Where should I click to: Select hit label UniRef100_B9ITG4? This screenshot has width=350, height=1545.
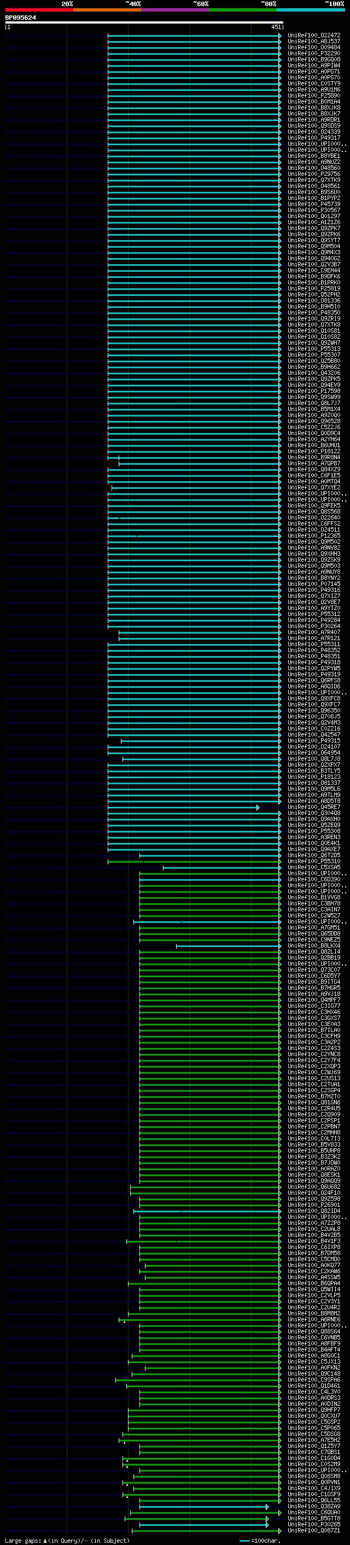click(314, 982)
